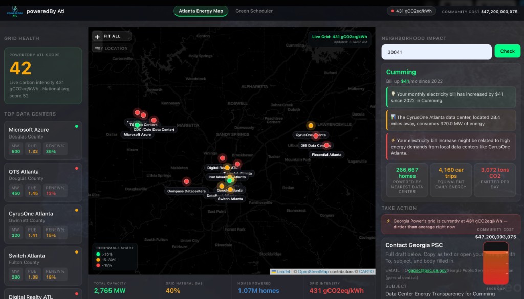Viewport: 524px width, 299px height.
Task: Click the 1.07M homes powered value
Action: pos(258,291)
